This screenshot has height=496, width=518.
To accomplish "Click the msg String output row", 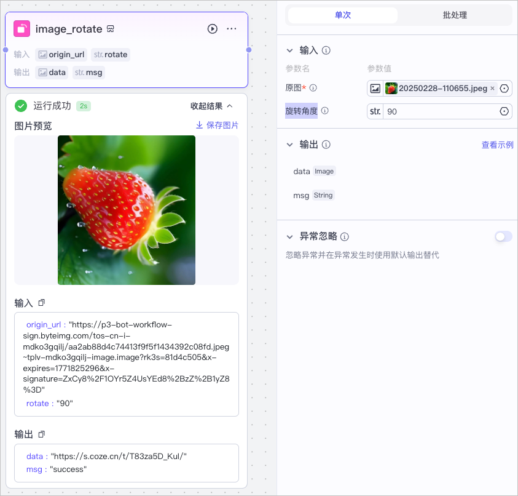I will coord(314,195).
